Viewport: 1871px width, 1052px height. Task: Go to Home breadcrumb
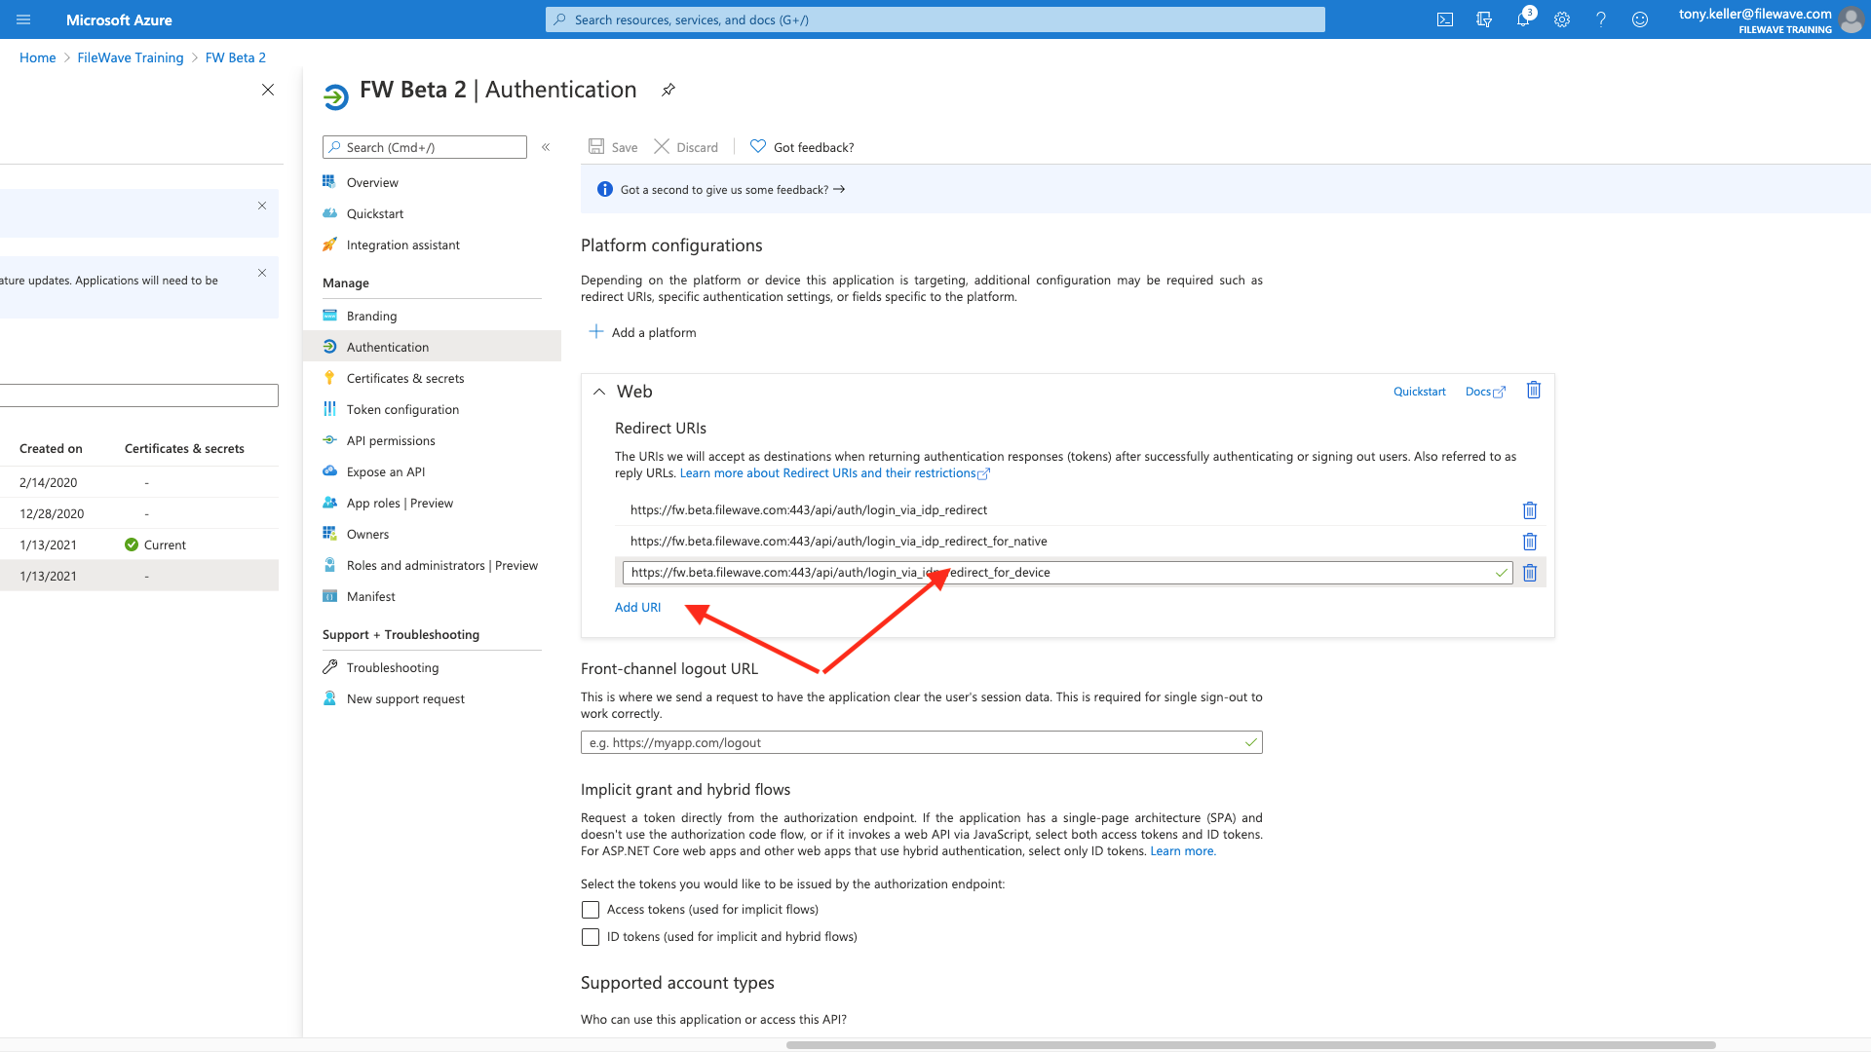tap(37, 57)
